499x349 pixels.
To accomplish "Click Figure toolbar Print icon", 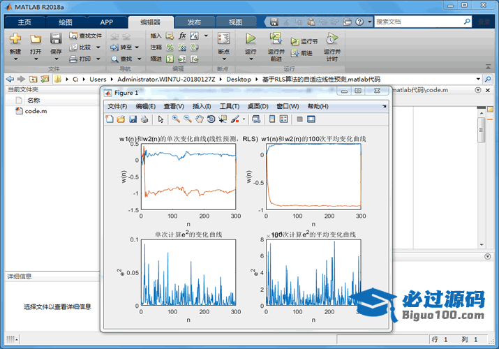I will (144, 119).
